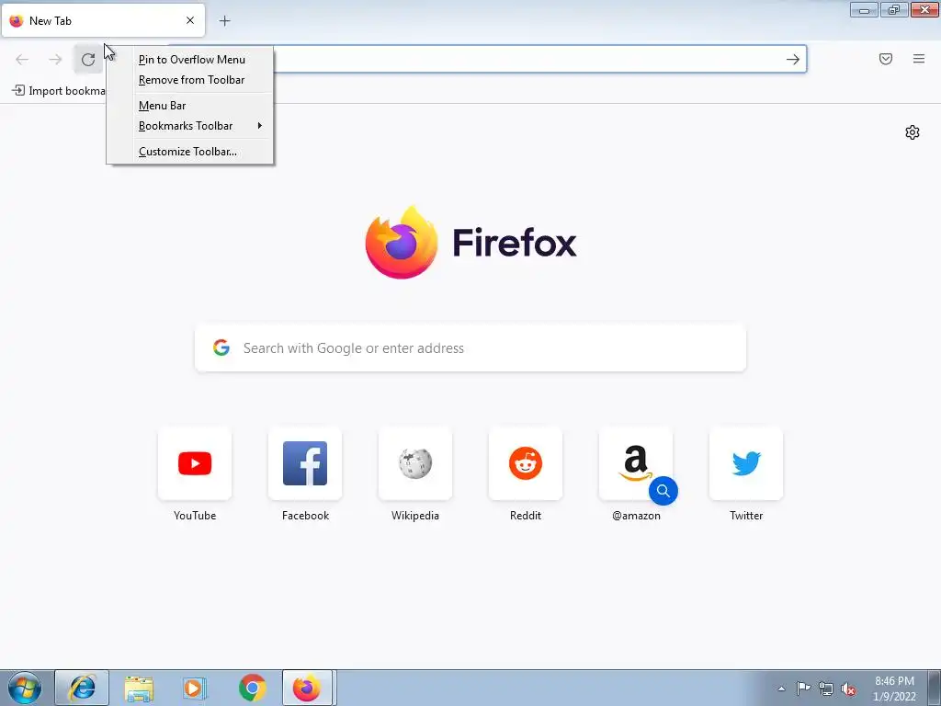
Task: Focus the Search with Google field
Action: [x=470, y=348]
